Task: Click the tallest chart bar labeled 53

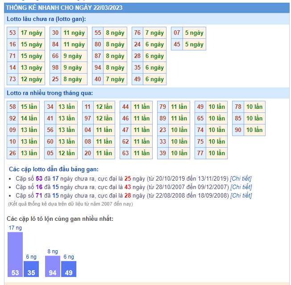Action: coord(15,254)
